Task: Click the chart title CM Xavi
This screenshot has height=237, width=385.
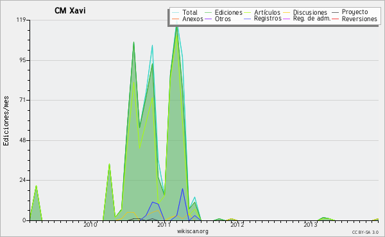Action: 70,11
